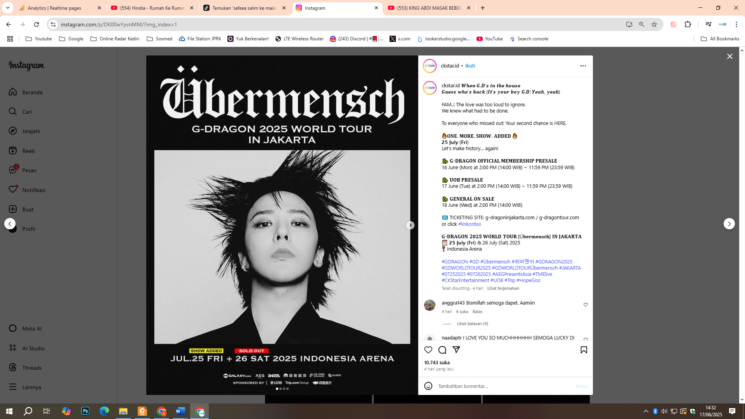Click the #linkonbio hashtag
The height and width of the screenshot is (419, 745).
[470, 224]
